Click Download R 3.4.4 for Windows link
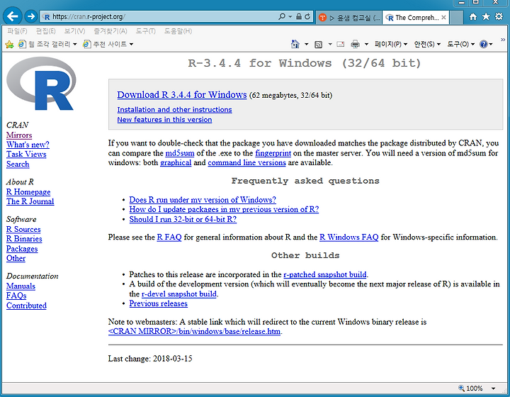 pos(182,95)
